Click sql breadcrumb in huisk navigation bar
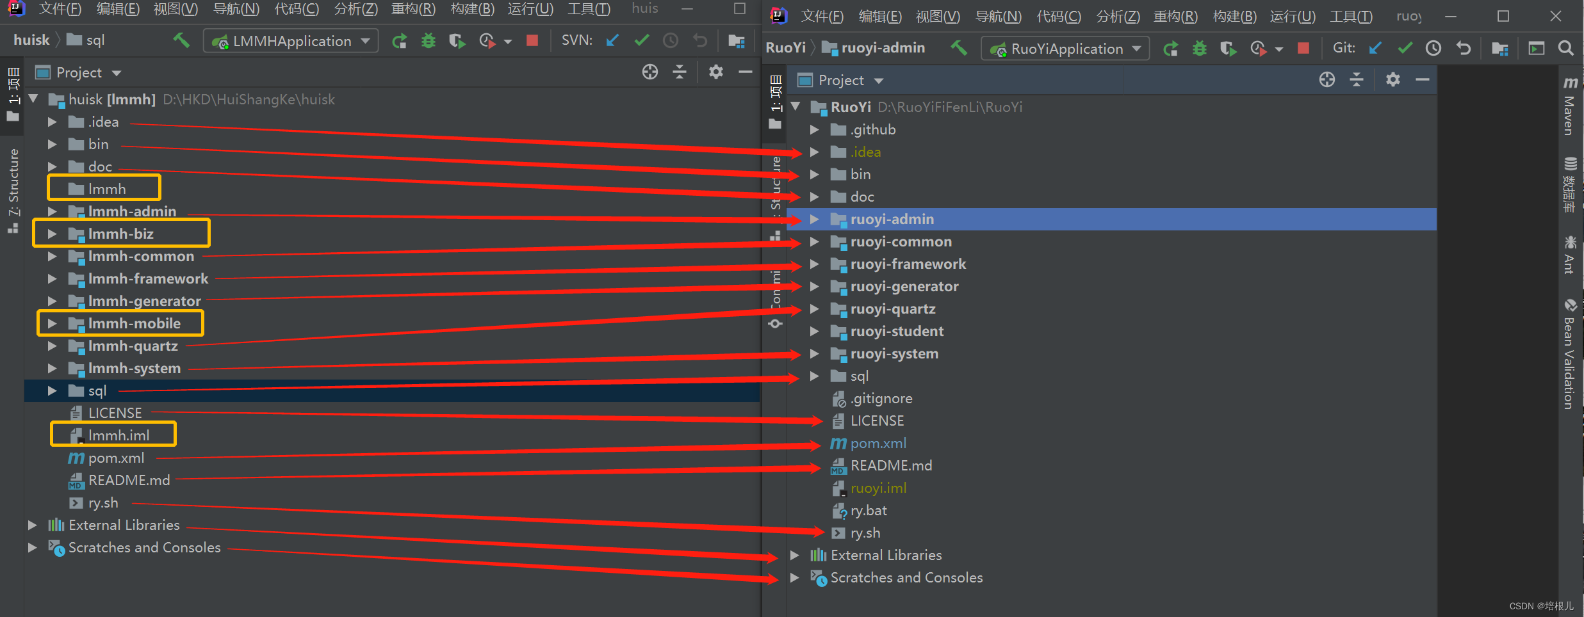This screenshot has height=617, width=1584. [86, 40]
